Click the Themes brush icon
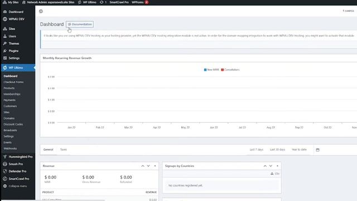This screenshot has height=201, width=357. [5, 44]
